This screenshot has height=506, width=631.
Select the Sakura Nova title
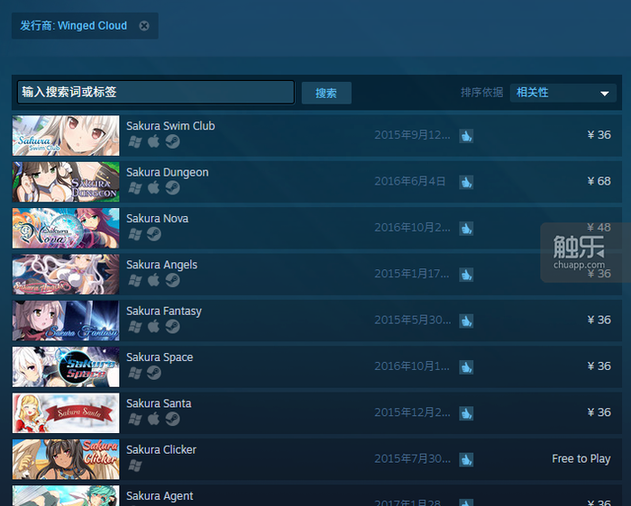(x=158, y=218)
